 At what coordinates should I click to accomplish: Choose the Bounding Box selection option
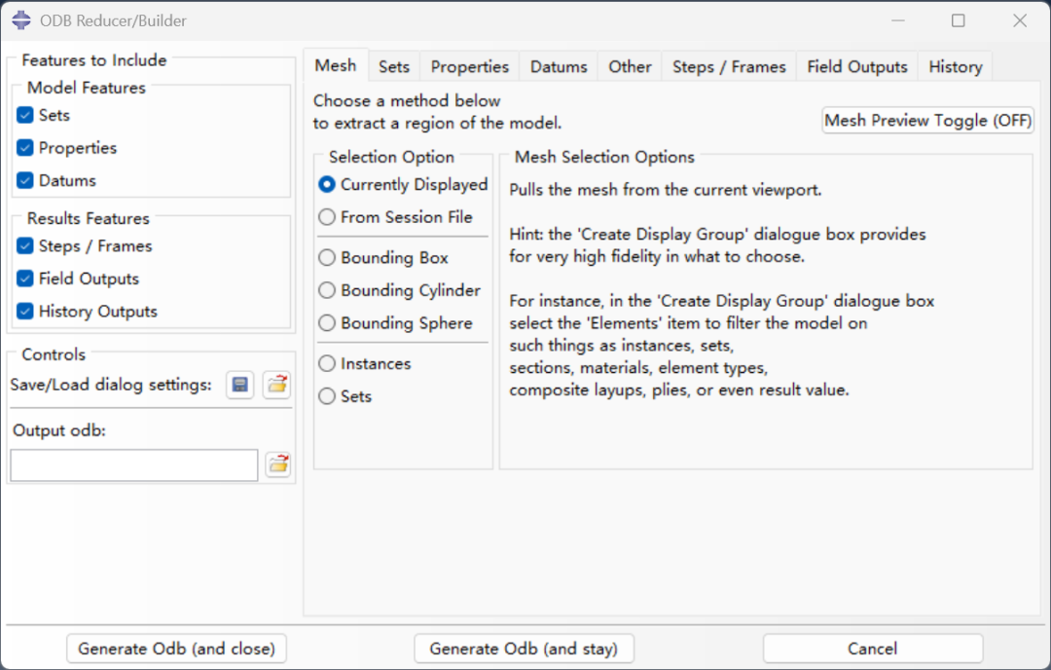click(x=327, y=258)
